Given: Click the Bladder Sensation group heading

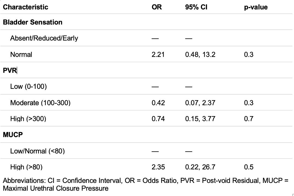Looking at the screenshot, I should point(33,22).
